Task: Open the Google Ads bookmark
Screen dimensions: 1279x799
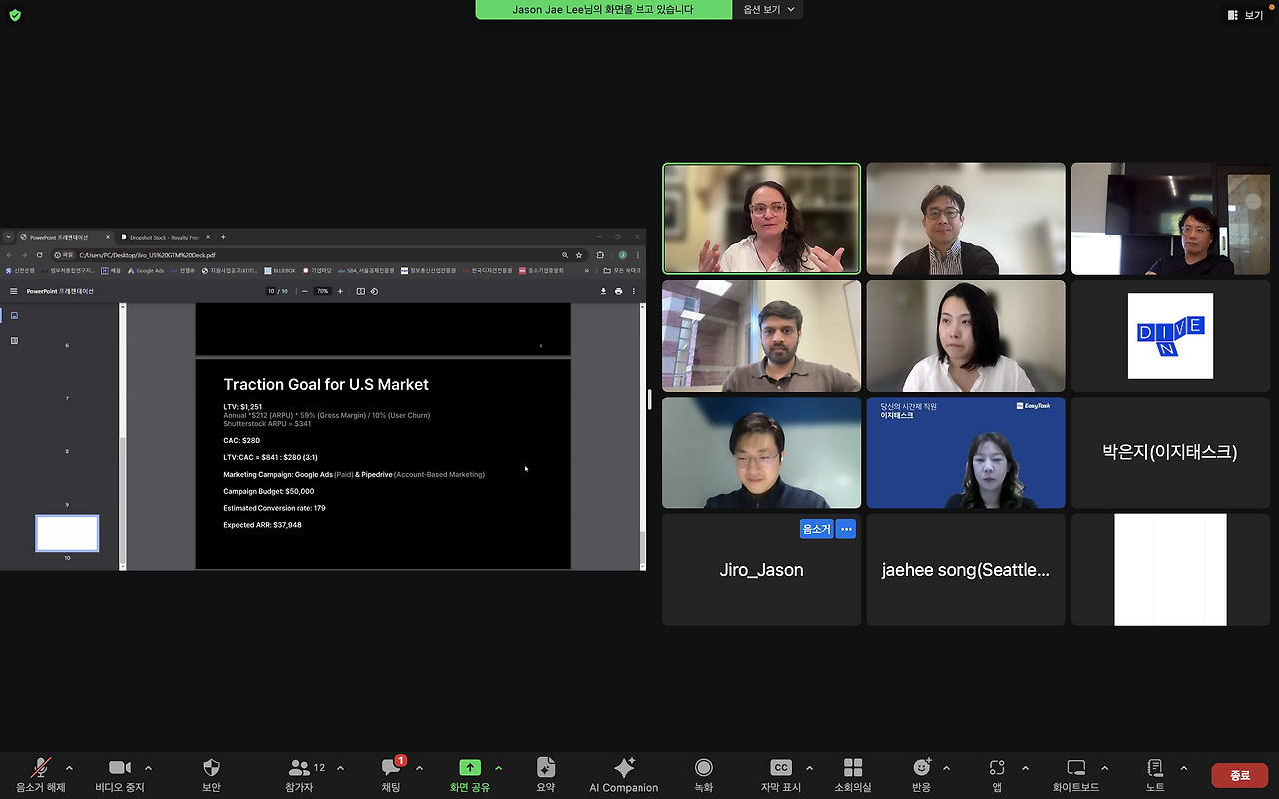Action: (146, 270)
